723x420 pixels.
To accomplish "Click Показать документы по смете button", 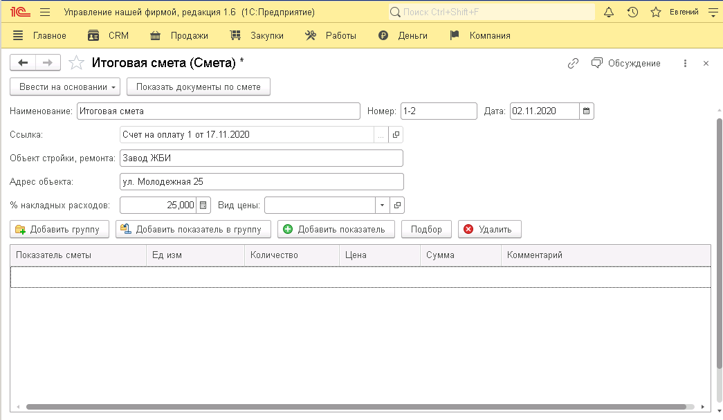I will point(198,86).
